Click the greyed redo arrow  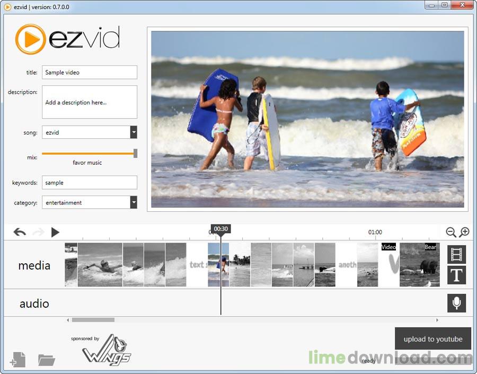[x=38, y=233]
